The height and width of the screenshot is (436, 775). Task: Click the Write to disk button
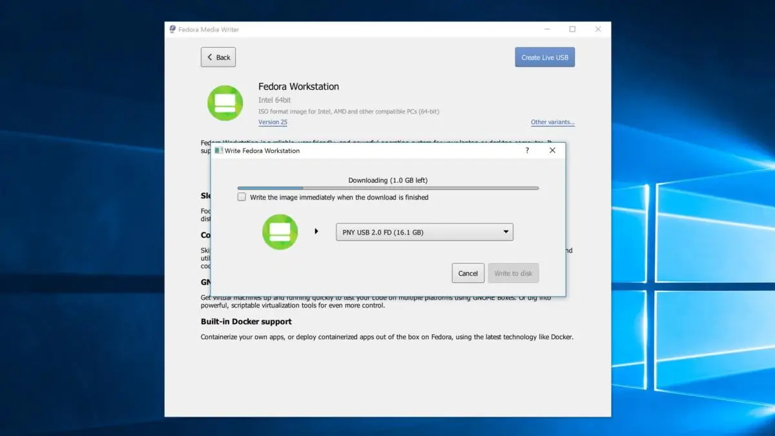tap(513, 273)
